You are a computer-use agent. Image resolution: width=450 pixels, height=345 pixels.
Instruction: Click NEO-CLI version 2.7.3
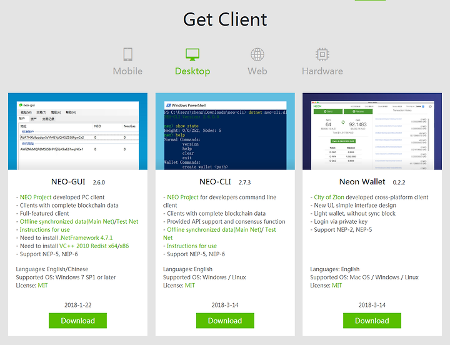(x=244, y=182)
